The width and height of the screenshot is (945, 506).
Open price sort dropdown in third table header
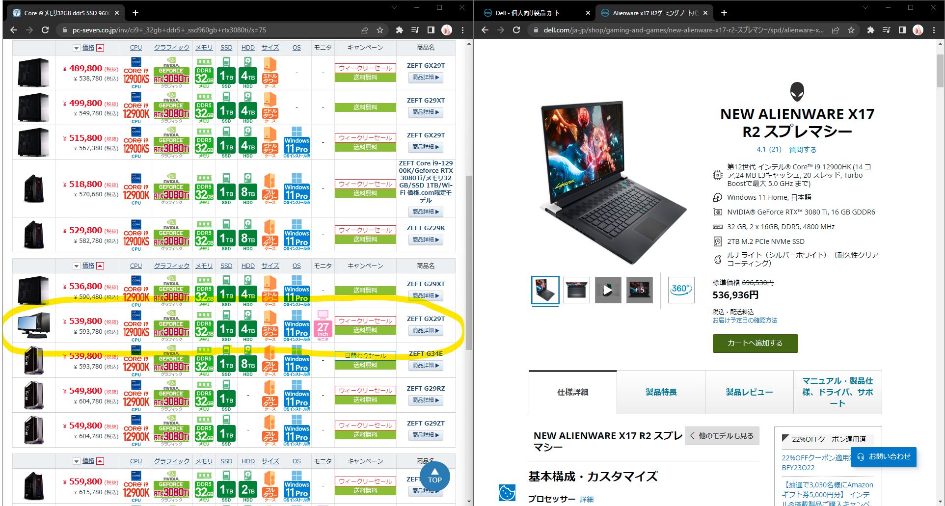click(x=77, y=461)
